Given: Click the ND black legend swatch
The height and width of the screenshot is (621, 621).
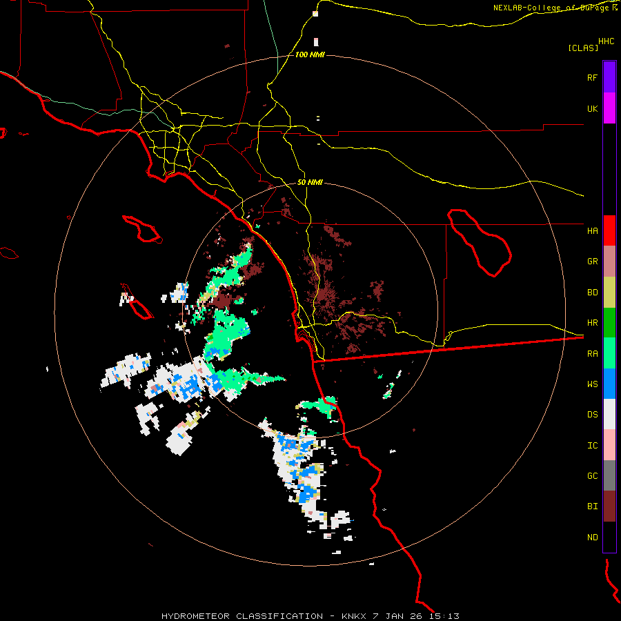Looking at the screenshot, I should [609, 537].
